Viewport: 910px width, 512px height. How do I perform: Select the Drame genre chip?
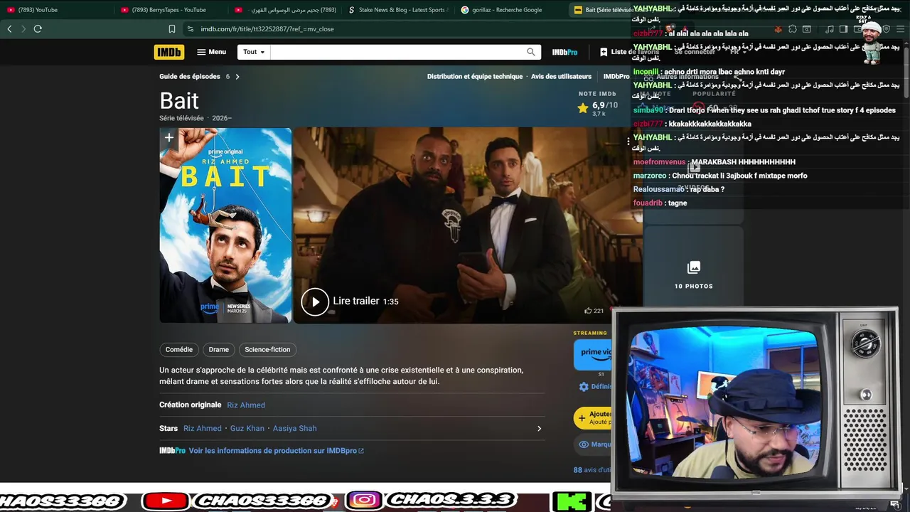click(x=219, y=350)
